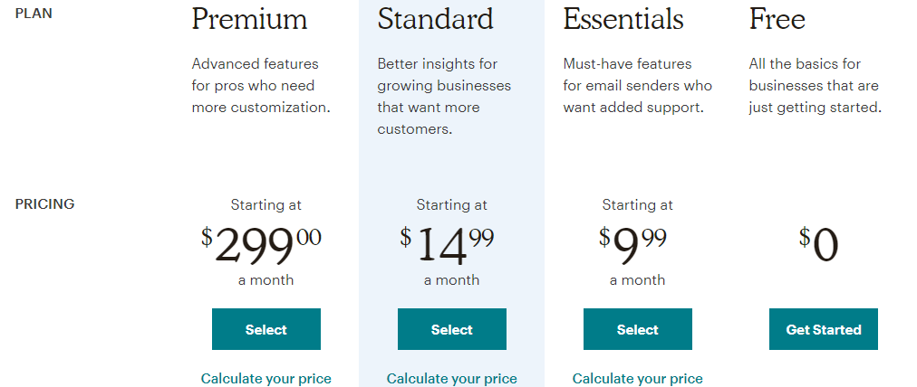Click the Standard description about growing businesses
Screen dimensions: 917x387
(445, 97)
